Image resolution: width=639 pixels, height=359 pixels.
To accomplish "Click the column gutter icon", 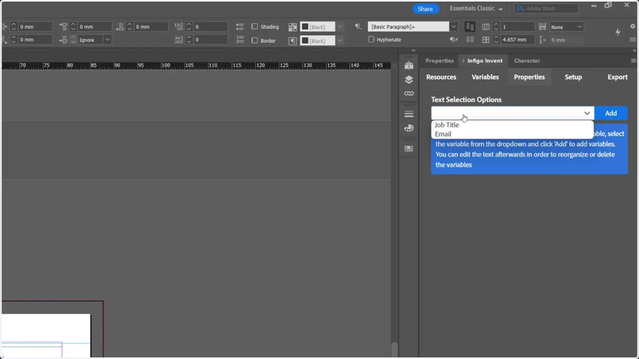I will pos(486,40).
